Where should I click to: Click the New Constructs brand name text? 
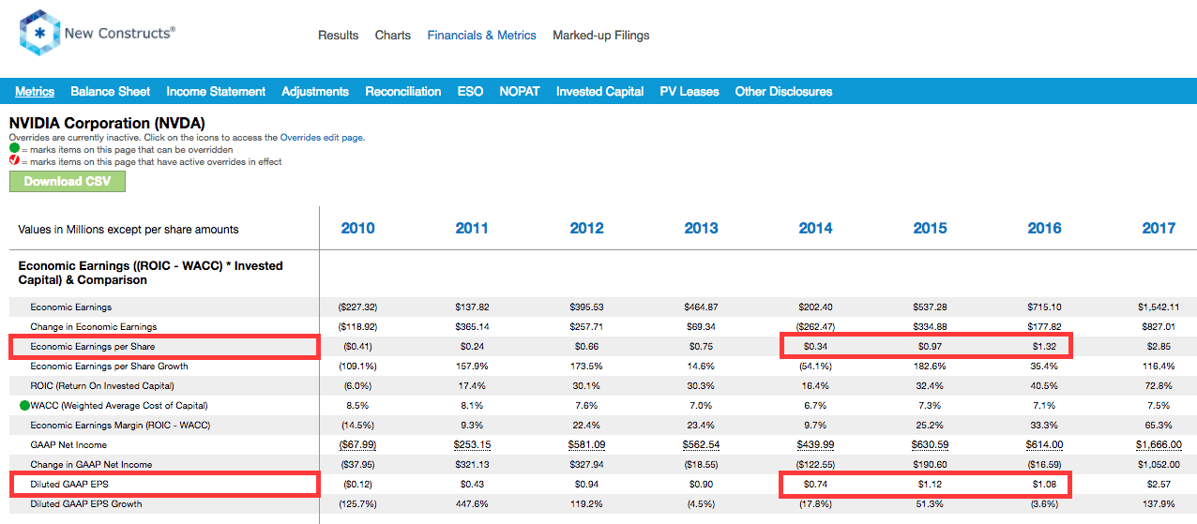(x=119, y=33)
